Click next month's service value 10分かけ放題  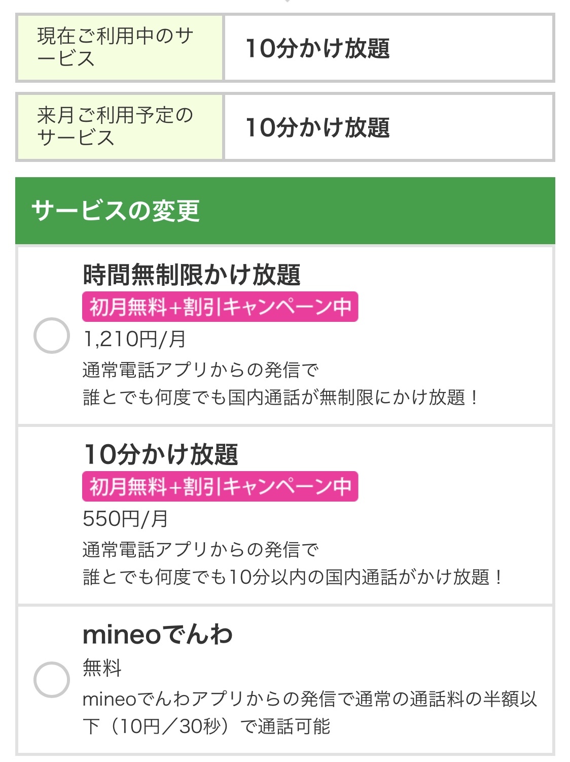[x=317, y=127]
